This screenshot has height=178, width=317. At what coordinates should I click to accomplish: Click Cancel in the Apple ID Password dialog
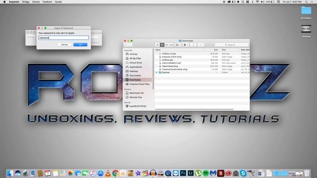[x=64, y=44]
